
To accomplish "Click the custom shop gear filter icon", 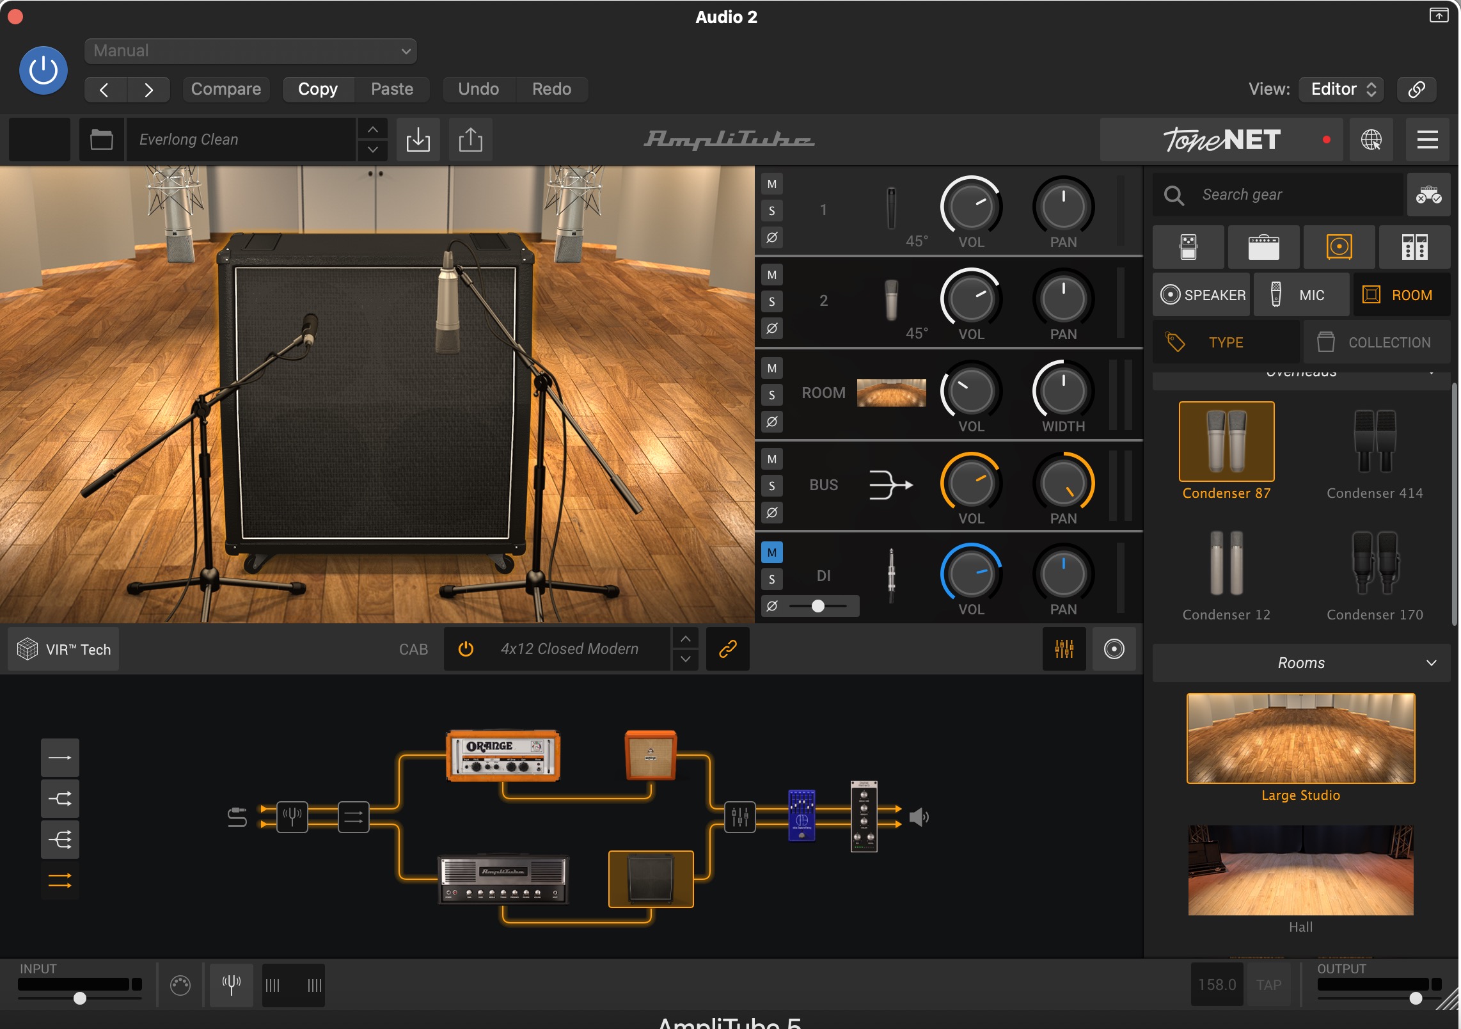I will coord(1428,195).
